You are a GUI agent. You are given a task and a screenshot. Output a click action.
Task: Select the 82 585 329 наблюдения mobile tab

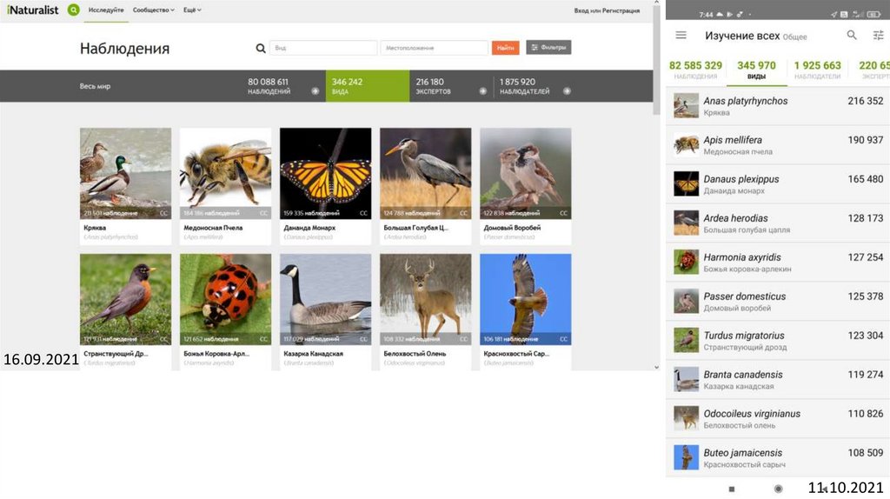[695, 70]
